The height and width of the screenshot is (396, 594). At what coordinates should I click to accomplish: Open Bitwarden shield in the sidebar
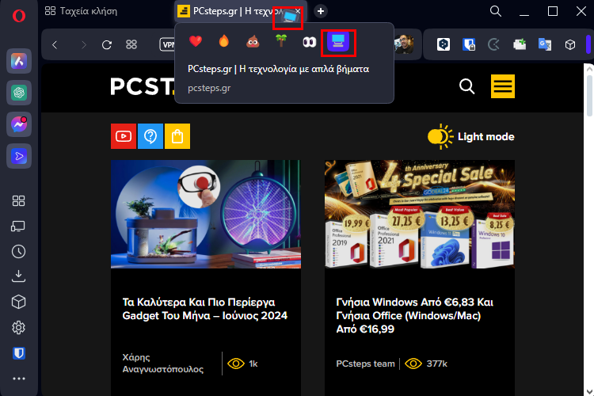coord(18,353)
